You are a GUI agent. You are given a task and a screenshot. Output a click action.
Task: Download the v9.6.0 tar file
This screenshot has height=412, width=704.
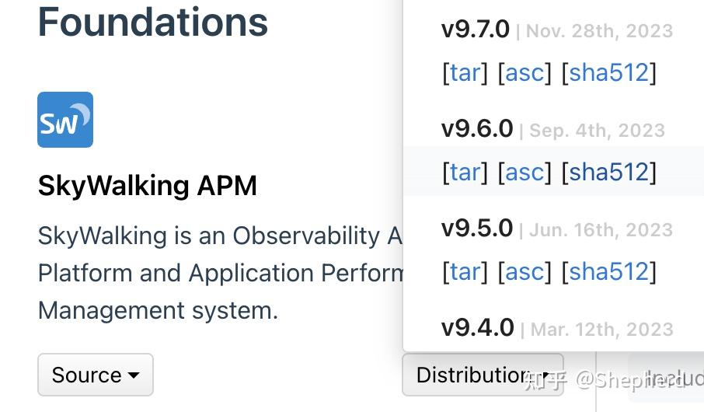point(465,172)
